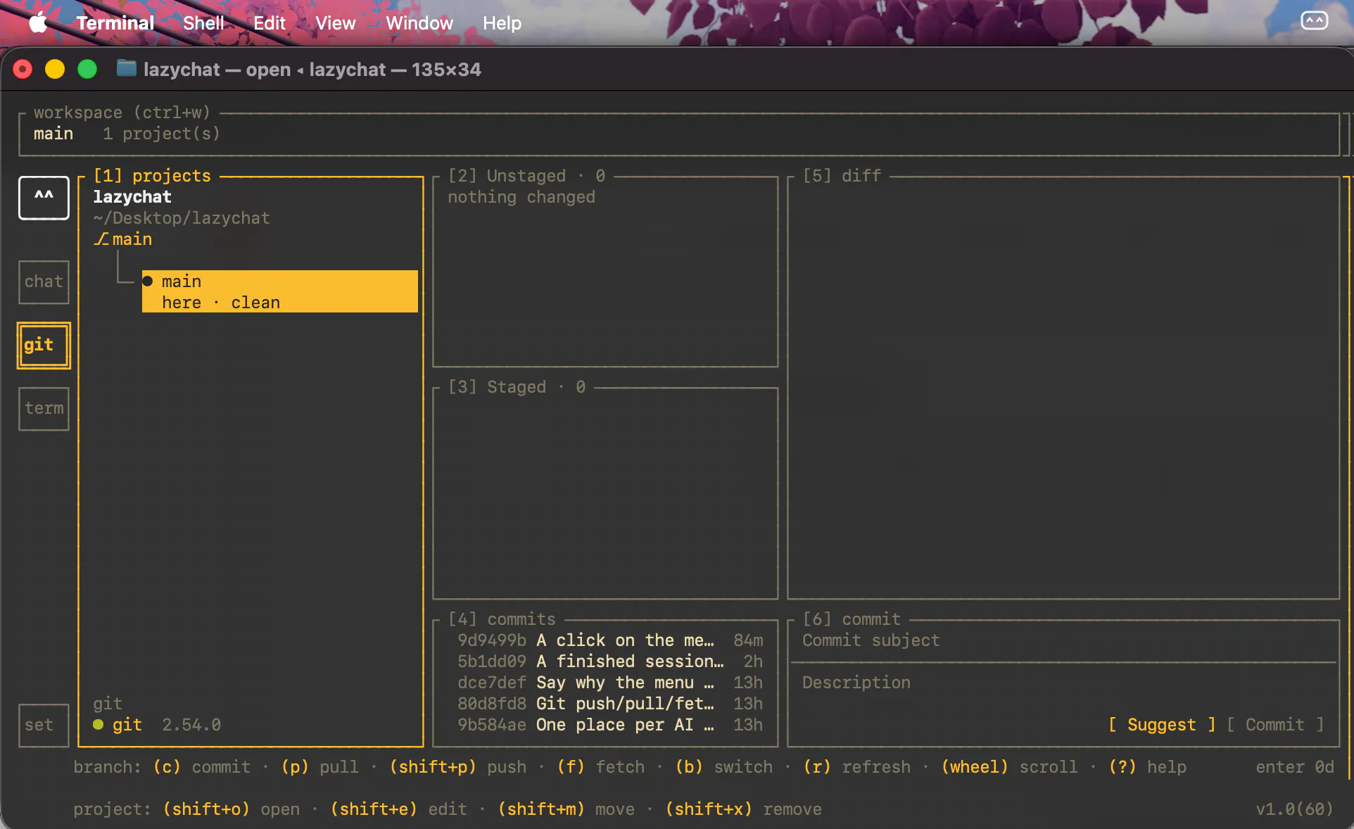The width and height of the screenshot is (1354, 829).
Task: Click the (r) refresh shortcut hint
Action: pos(856,767)
